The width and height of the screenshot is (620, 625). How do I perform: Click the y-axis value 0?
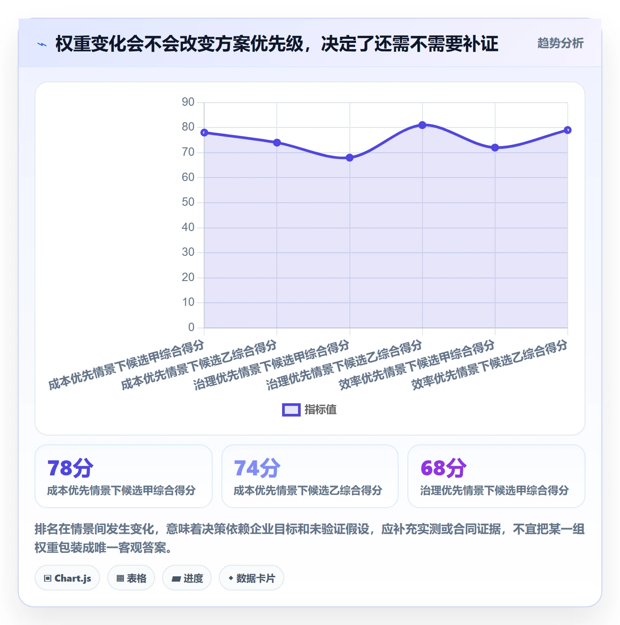(191, 327)
